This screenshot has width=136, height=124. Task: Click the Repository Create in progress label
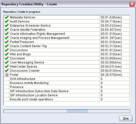(x=22, y=12)
